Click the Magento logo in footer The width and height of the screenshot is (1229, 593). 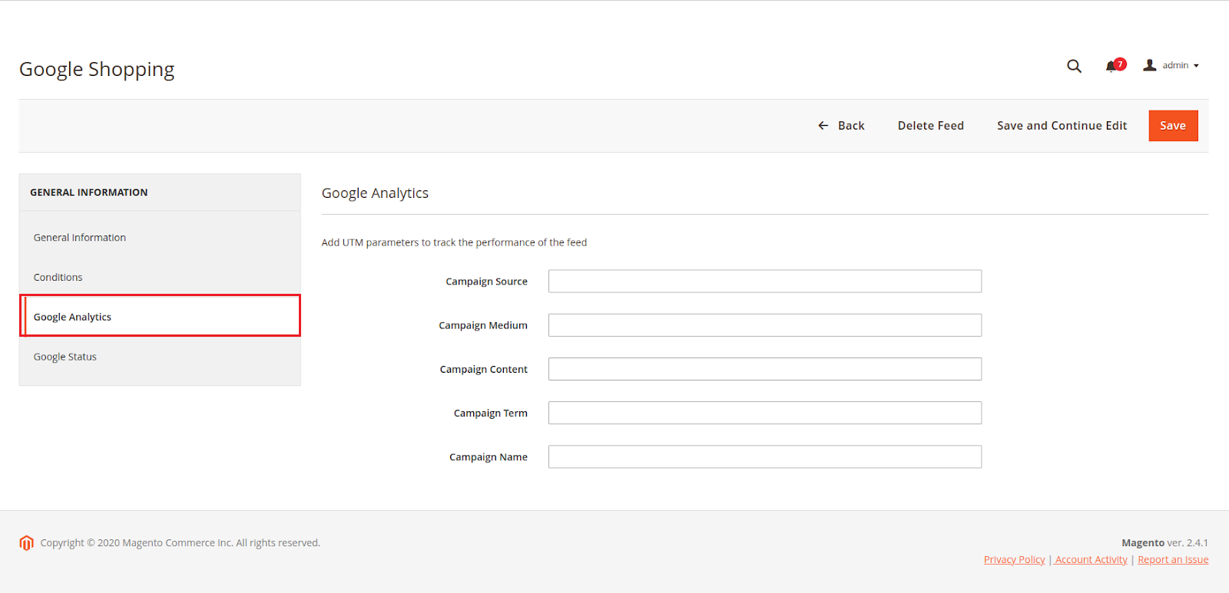point(27,543)
